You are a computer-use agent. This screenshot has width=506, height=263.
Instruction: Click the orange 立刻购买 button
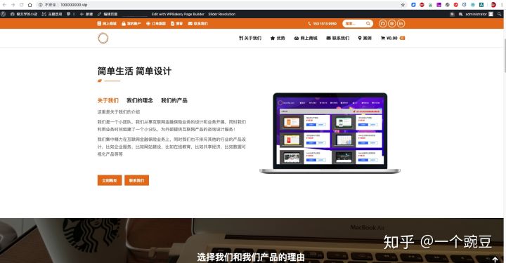click(x=110, y=180)
